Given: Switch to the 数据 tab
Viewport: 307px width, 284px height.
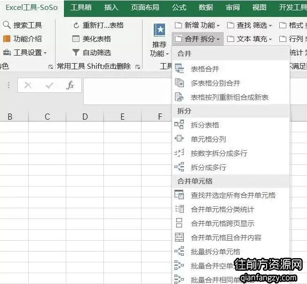Looking at the screenshot, I should pos(206,8).
